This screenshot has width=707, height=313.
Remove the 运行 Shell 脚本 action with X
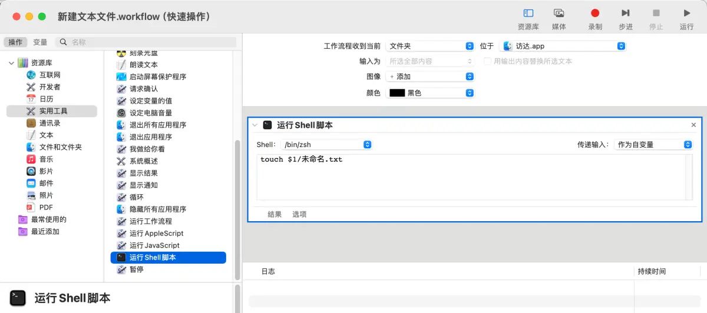point(693,125)
